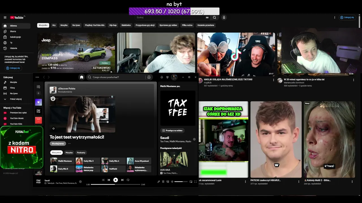Seek in the Spotify playback progress bar
The image size is (362, 203).
click(115, 184)
